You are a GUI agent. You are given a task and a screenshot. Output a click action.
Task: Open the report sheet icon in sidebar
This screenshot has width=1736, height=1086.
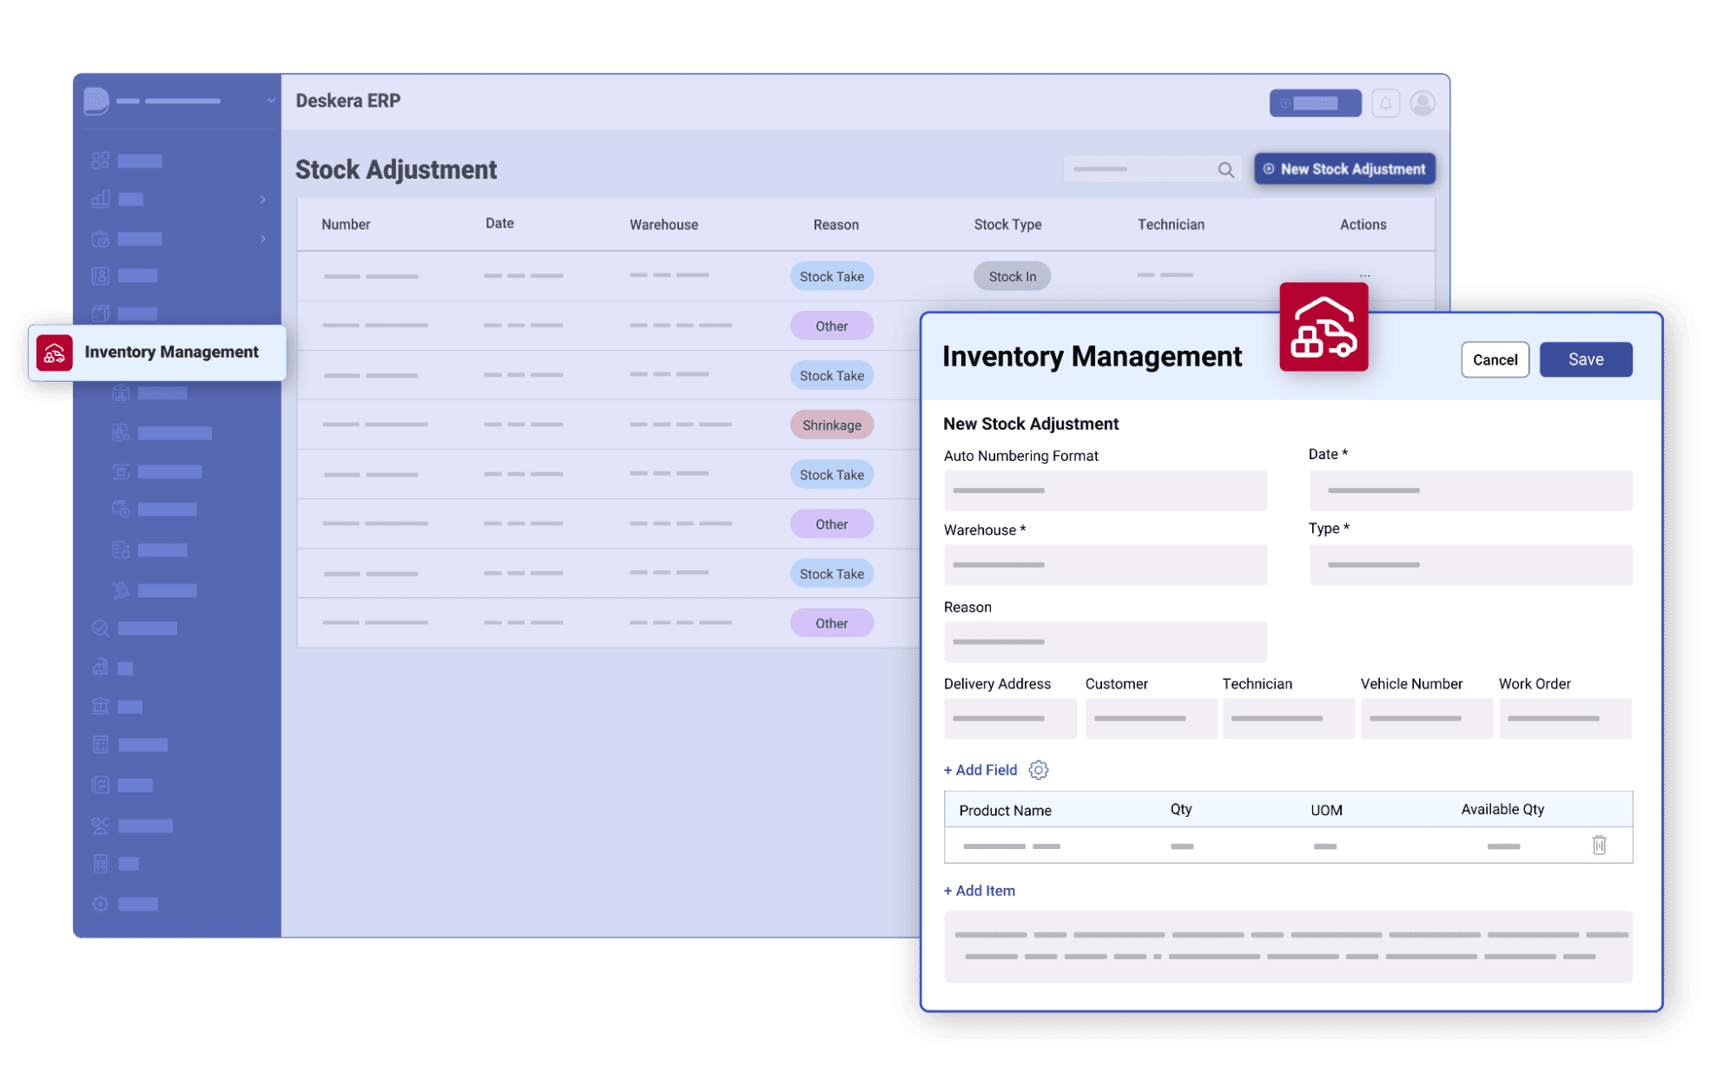point(101,785)
